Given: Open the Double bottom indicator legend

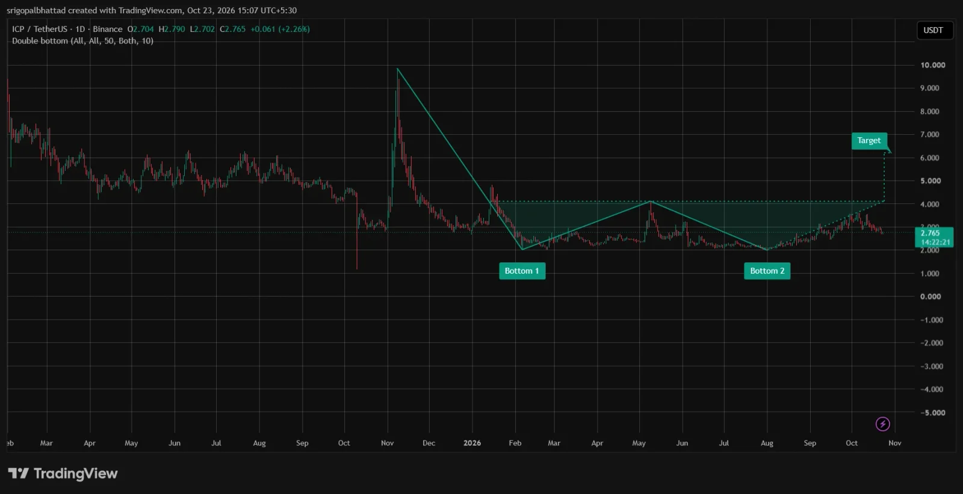Looking at the screenshot, I should [82, 41].
